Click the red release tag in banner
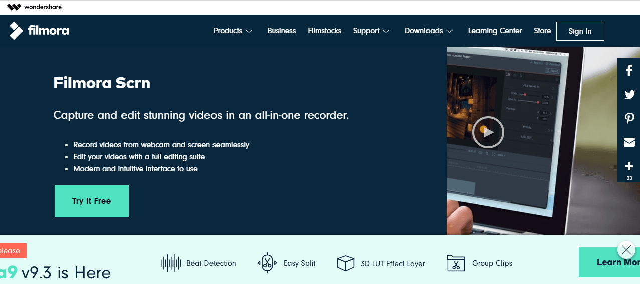 (x=13, y=251)
